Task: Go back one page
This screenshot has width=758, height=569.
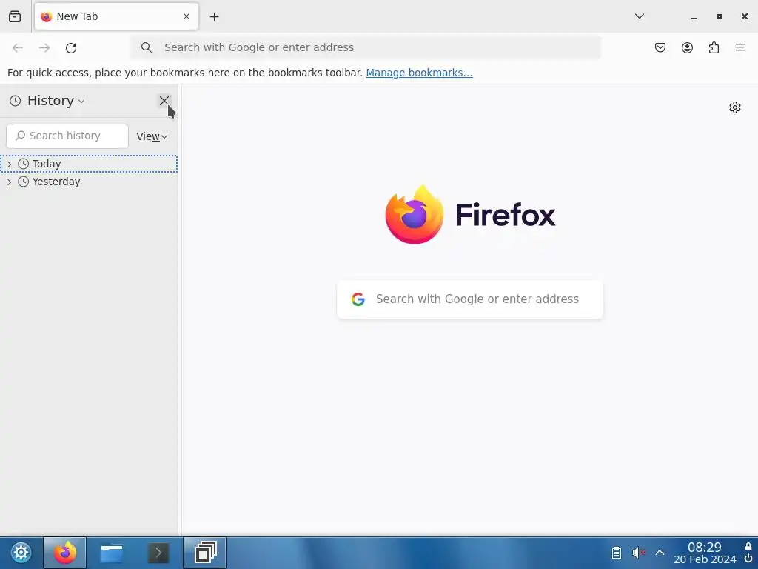Action: 18,47
